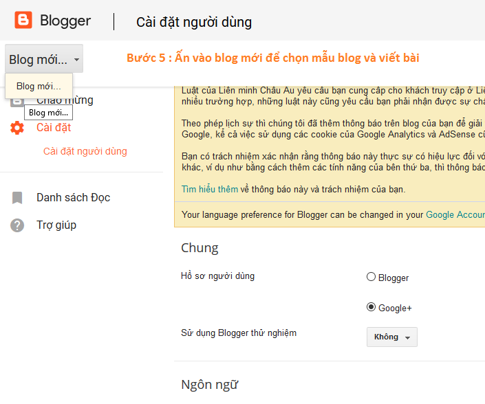
Task: Click the Hồ sơ người dùng label
Action: coord(218,276)
